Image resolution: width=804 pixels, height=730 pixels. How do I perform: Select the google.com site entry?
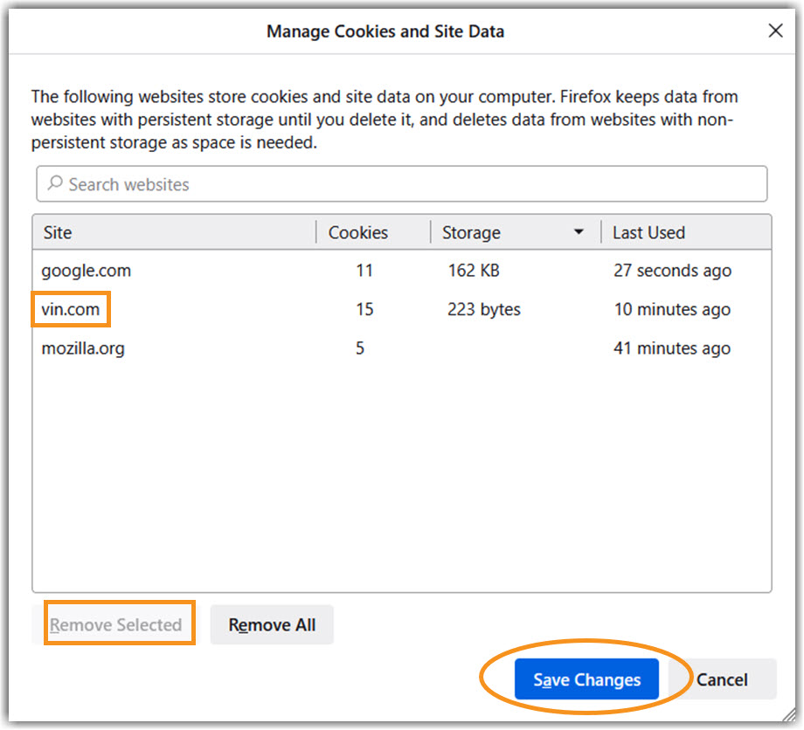pyautogui.click(x=86, y=271)
